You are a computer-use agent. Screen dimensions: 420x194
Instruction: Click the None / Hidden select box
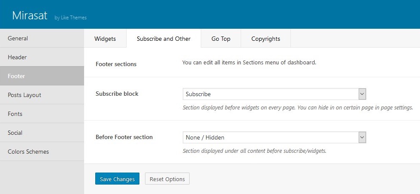pyautogui.click(x=274, y=137)
